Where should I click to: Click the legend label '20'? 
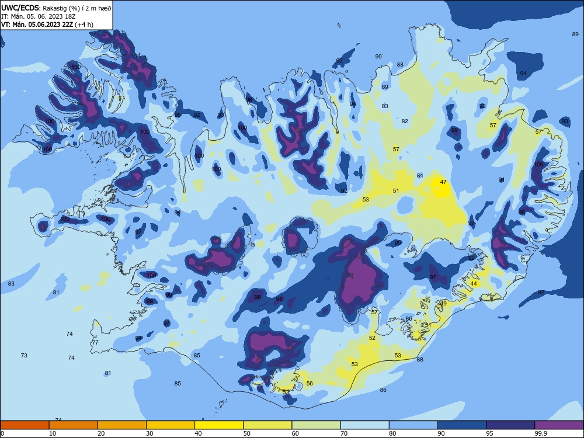click(101, 433)
